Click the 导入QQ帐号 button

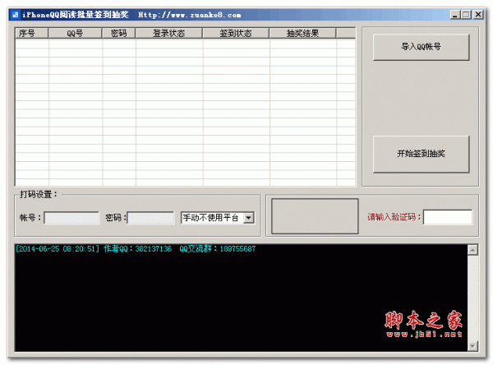(421, 47)
